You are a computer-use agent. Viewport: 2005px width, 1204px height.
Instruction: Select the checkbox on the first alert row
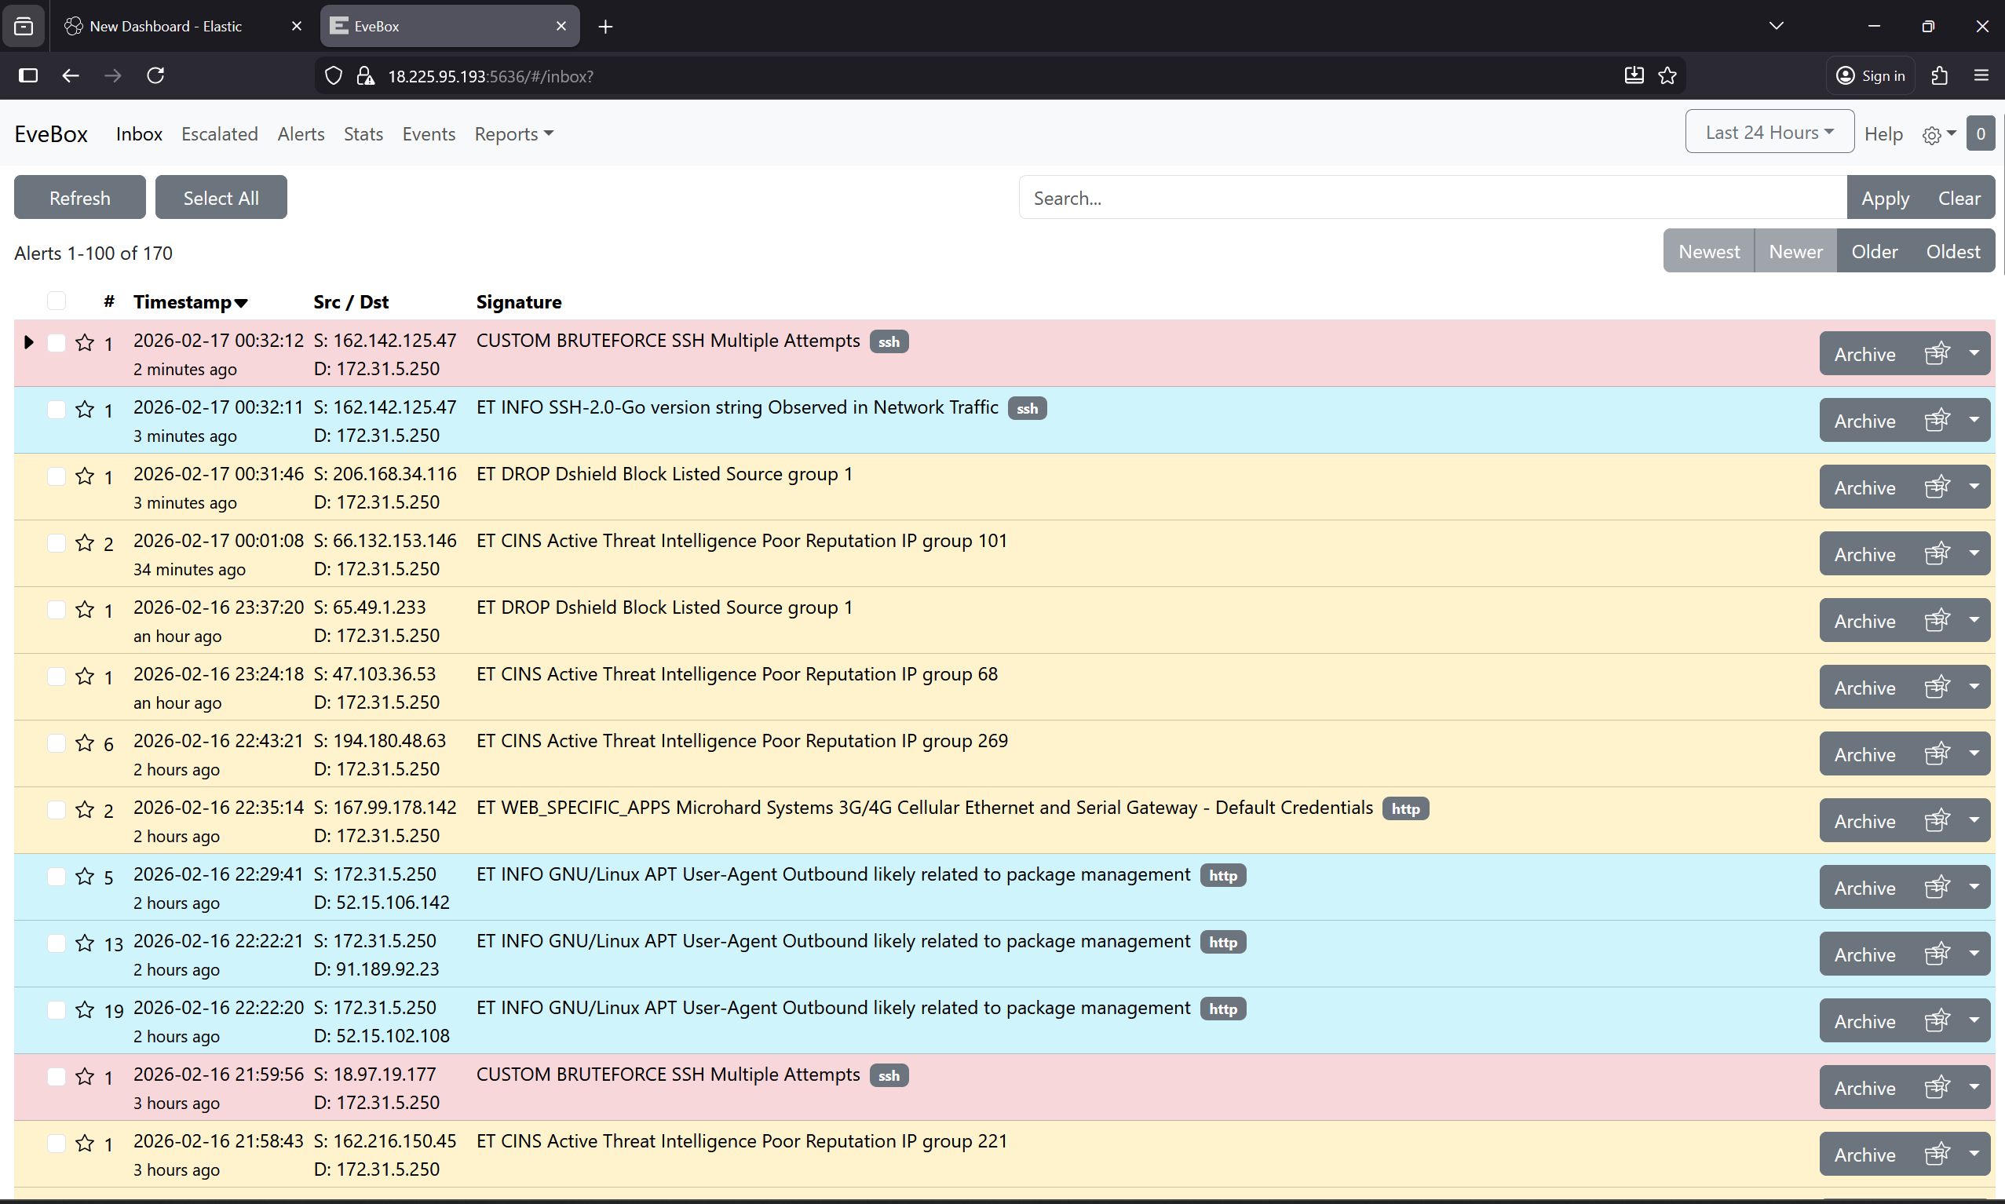[x=56, y=342]
